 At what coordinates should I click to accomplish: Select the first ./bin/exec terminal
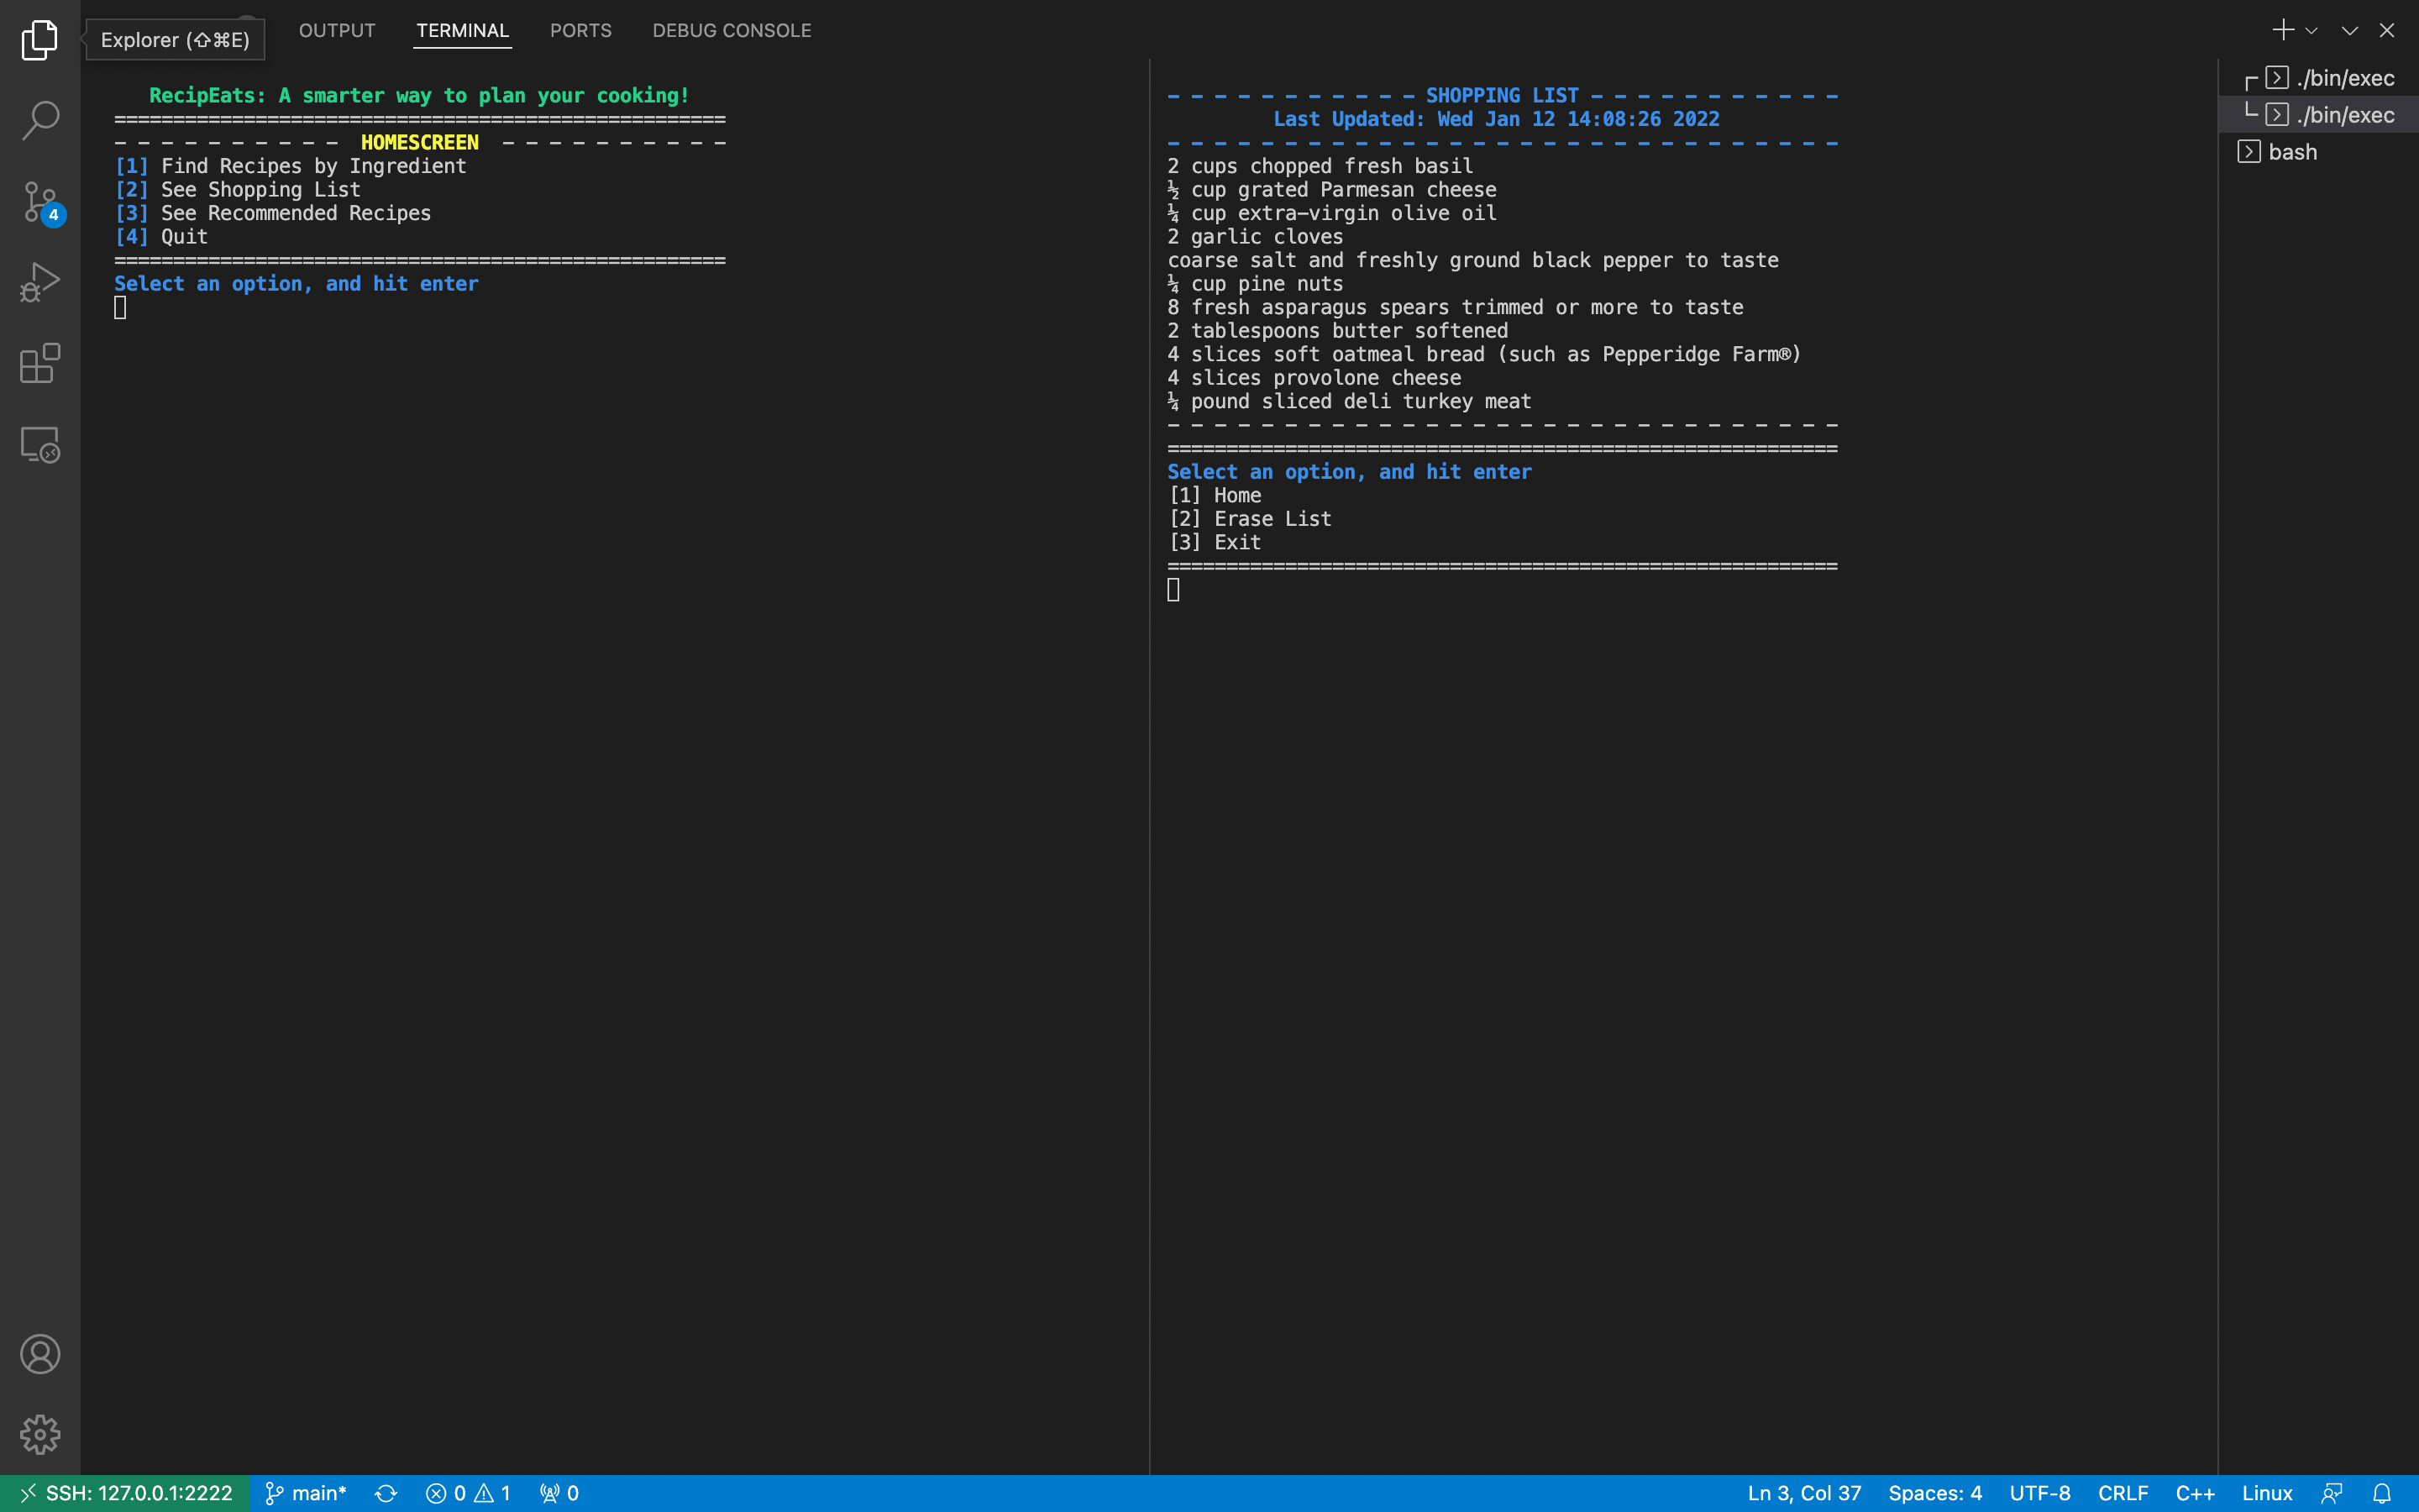coord(2319,78)
